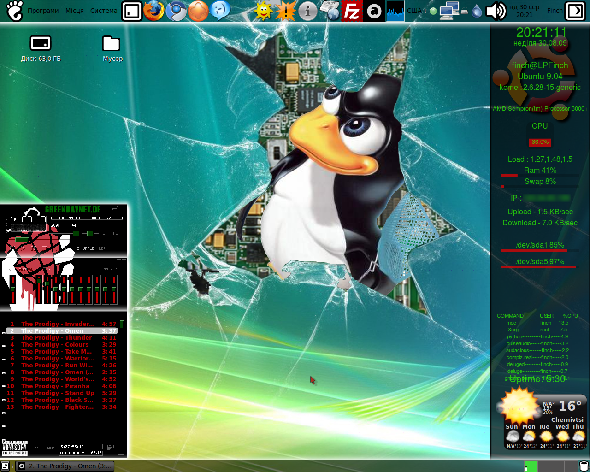Click the blue system monitor graph applet
This screenshot has height=472, width=590.
click(395, 11)
